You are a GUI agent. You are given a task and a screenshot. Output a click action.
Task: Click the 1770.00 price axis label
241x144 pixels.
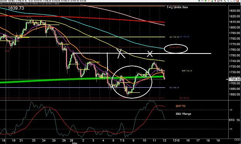coord(234,44)
